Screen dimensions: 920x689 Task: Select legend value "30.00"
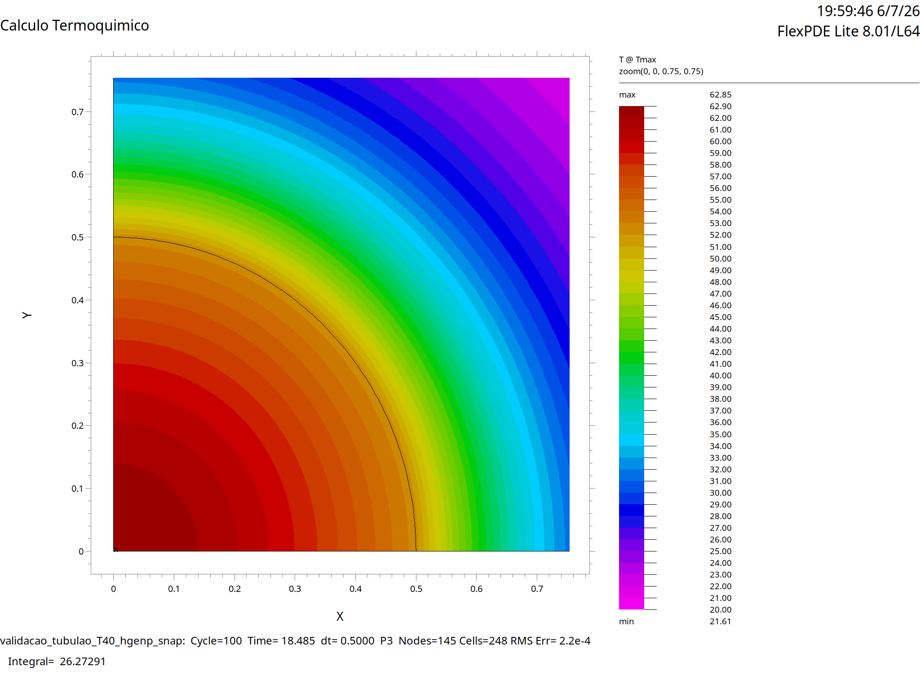(x=721, y=493)
